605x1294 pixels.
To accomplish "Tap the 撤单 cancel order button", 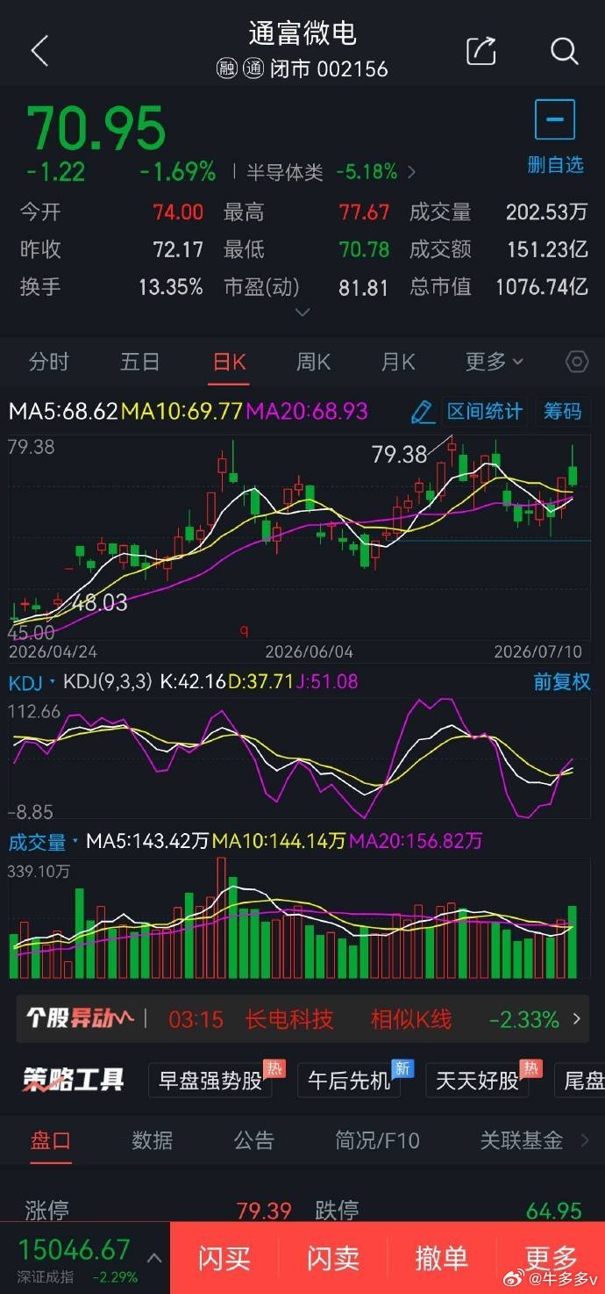I will tap(441, 1258).
